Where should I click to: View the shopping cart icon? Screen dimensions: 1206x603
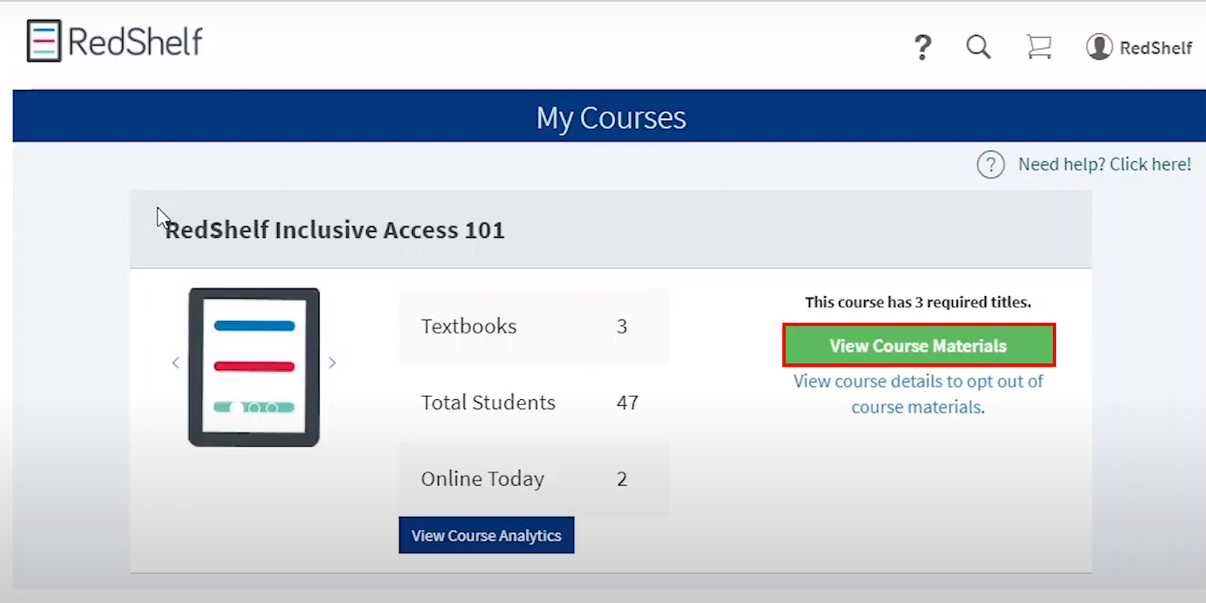click(x=1038, y=47)
